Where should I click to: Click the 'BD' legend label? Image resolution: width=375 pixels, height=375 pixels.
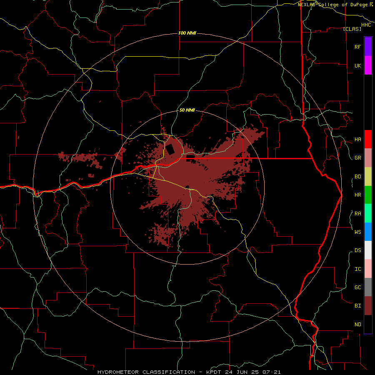click(358, 177)
